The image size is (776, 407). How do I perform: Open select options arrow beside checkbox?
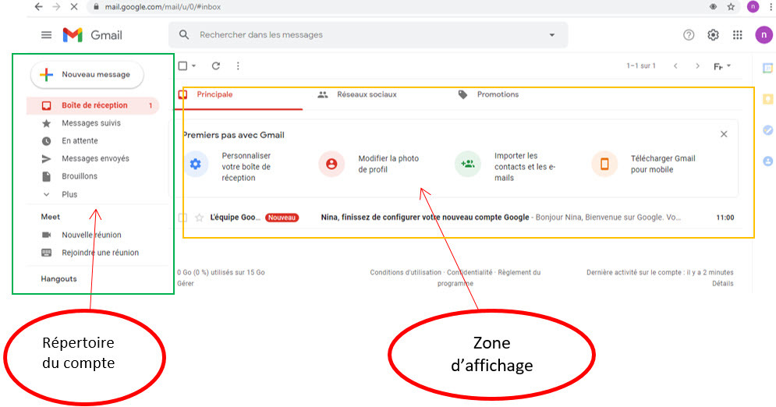[x=194, y=65]
